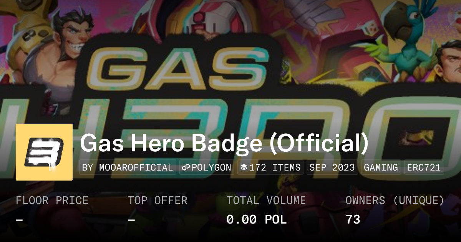Screen dimensions: 461x242
Task: Choose the GAMING category tag
Action: (x=381, y=167)
